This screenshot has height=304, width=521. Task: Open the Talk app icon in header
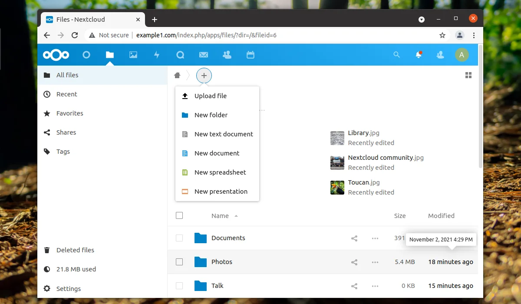pos(180,55)
